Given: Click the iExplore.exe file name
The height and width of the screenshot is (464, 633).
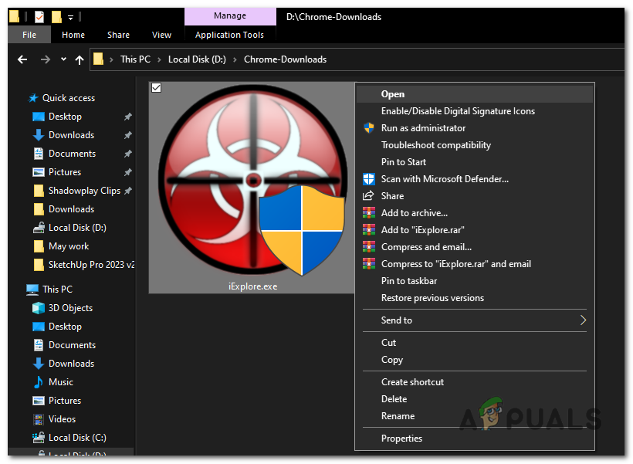Looking at the screenshot, I should coord(252,286).
